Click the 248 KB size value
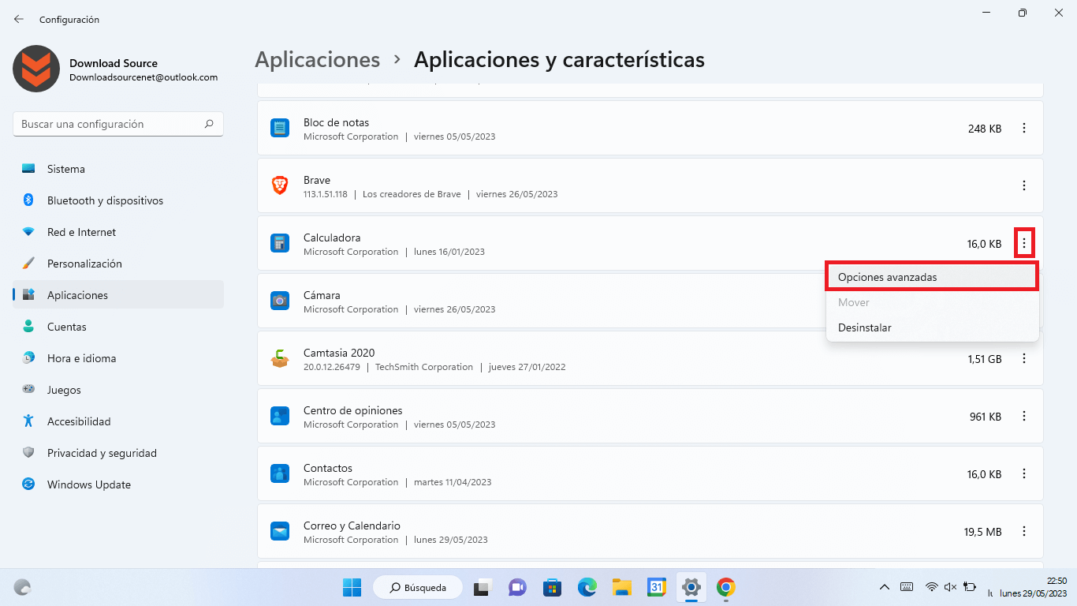This screenshot has width=1077, height=606. 985,129
